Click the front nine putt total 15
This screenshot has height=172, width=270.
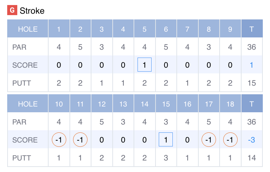tap(252, 83)
